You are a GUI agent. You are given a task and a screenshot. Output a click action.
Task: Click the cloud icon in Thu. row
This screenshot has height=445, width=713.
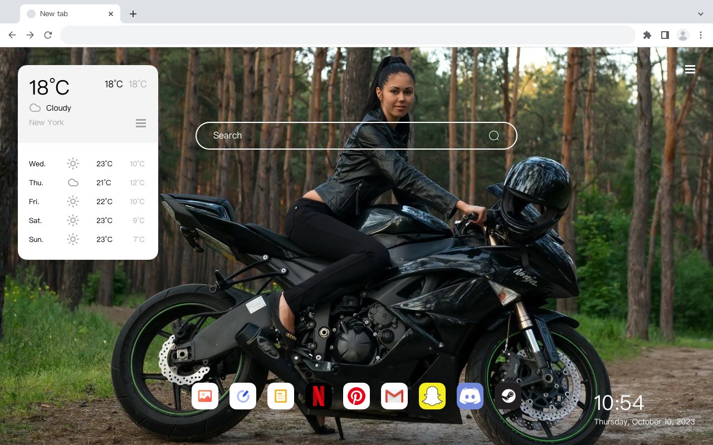click(73, 182)
